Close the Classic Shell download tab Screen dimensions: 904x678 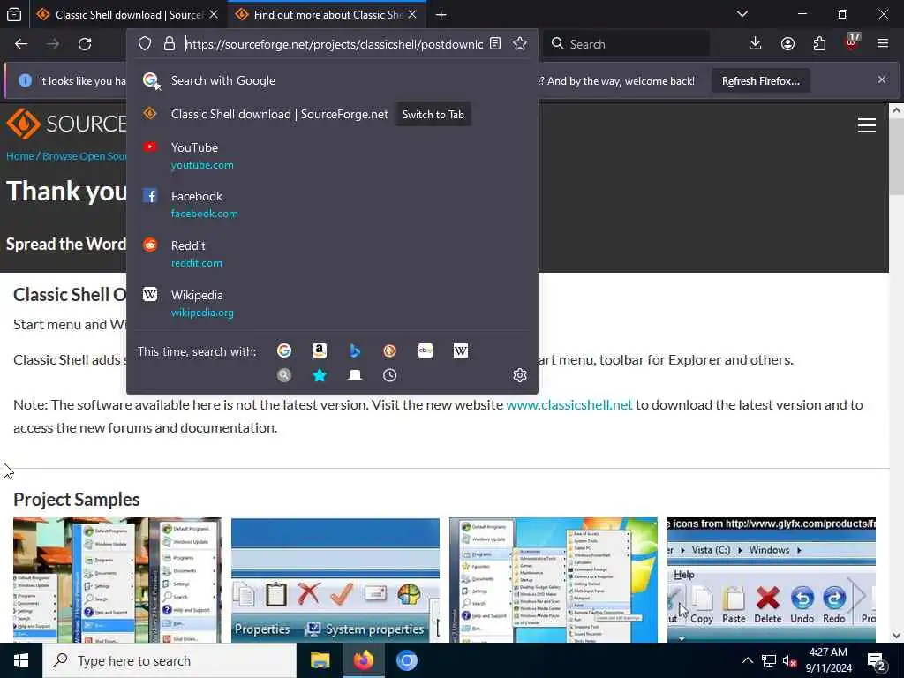[214, 14]
